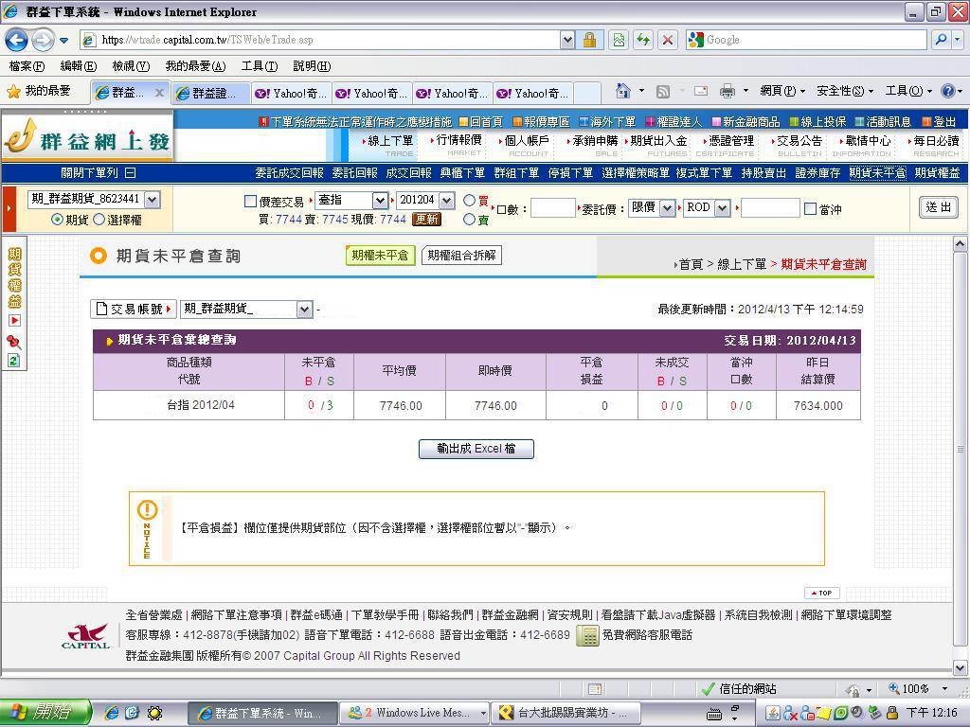Open the 工具(T) menu
Viewport: 970px width, 727px height.
click(x=260, y=66)
